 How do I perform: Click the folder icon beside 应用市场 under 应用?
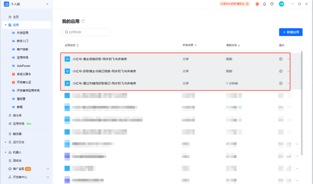tap(13, 57)
